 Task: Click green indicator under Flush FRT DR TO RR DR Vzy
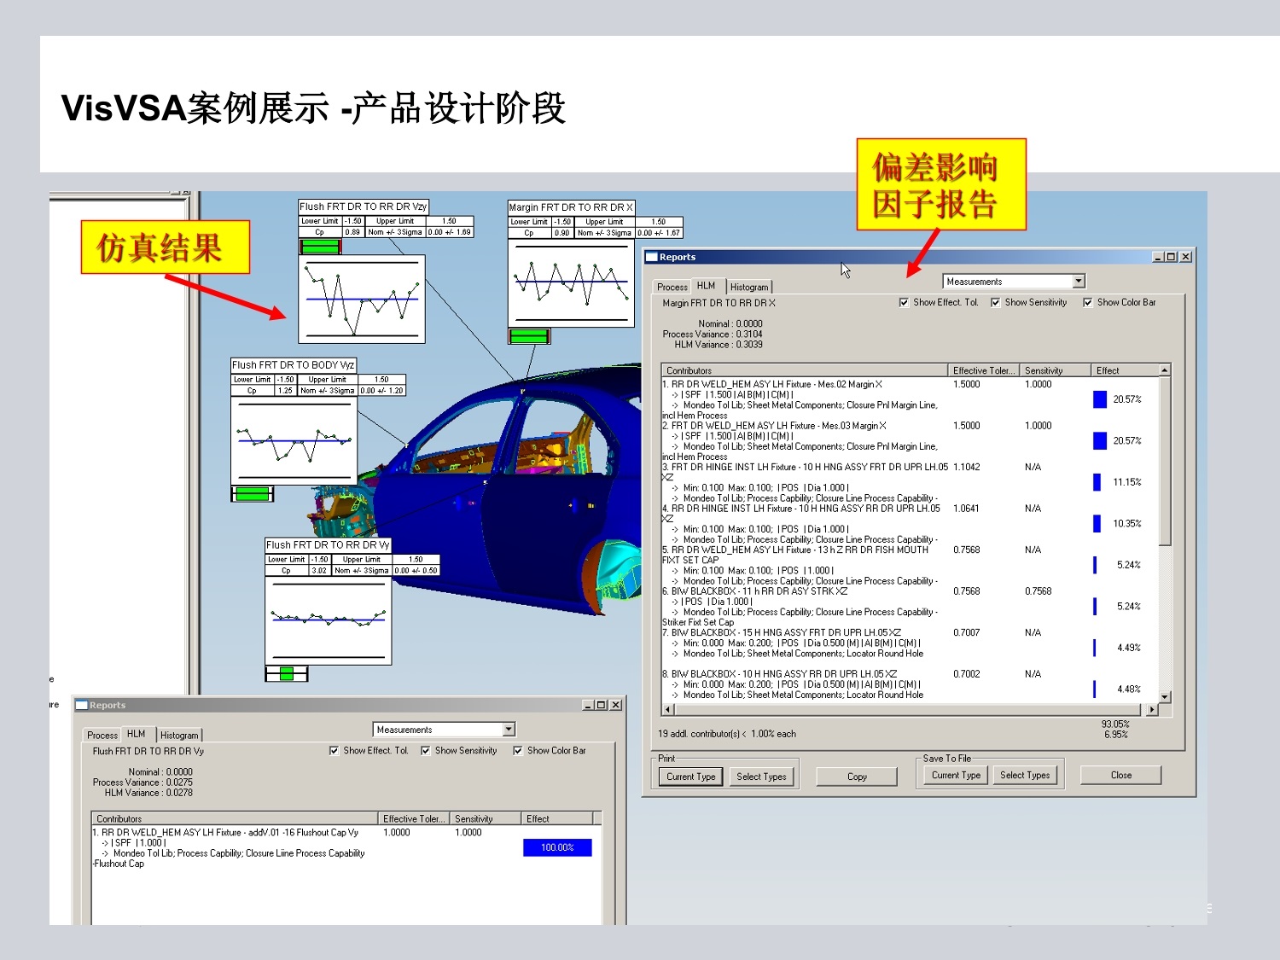point(320,247)
